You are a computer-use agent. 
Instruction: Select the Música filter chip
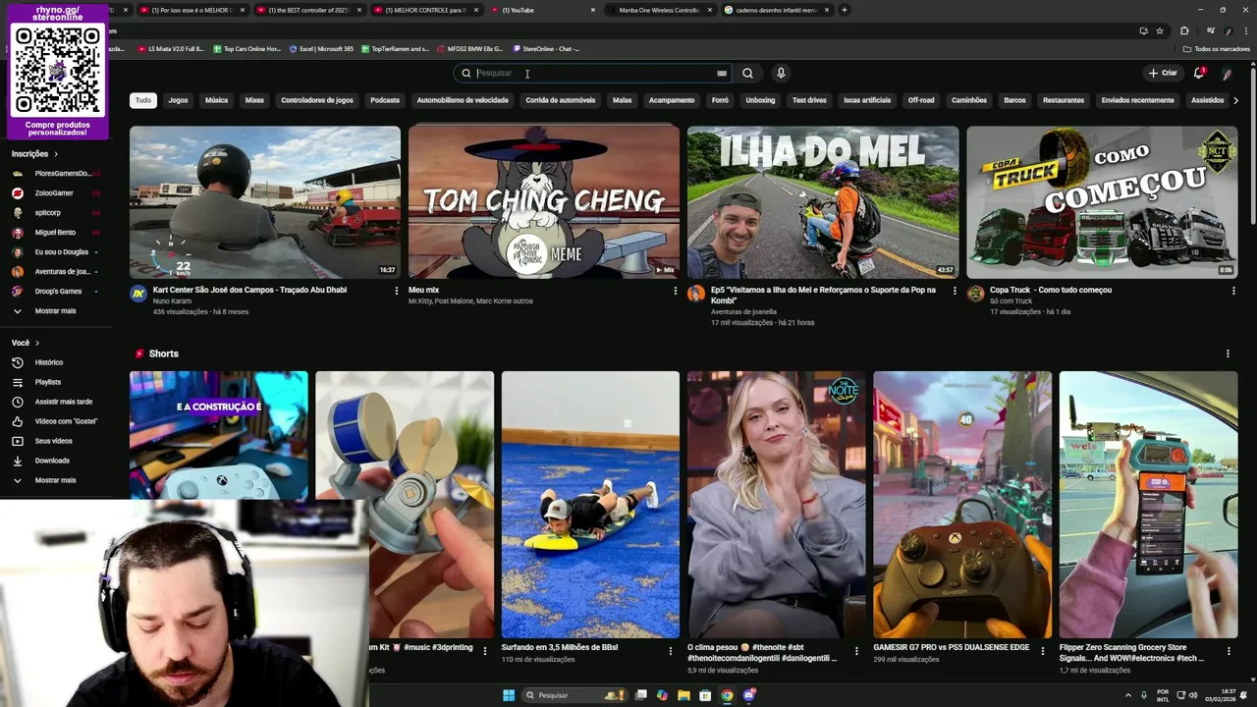(216, 100)
